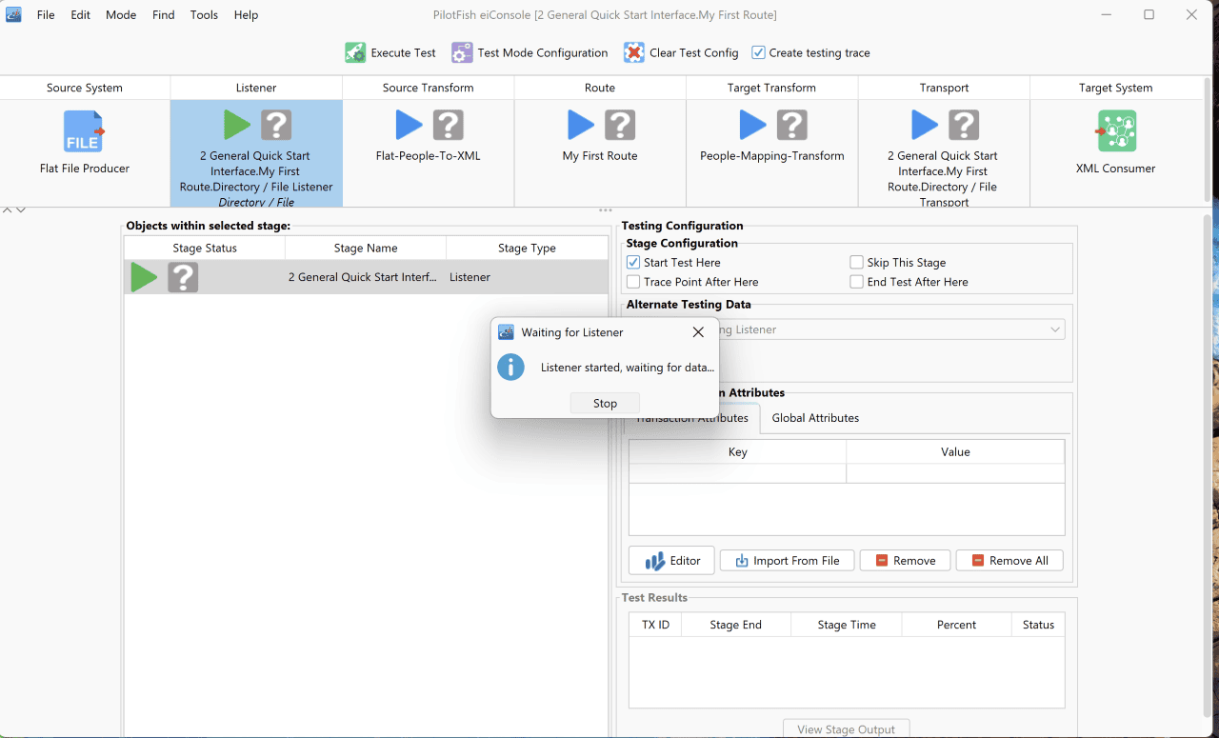Click blue play arrow for Flat-People-To-XML stage
This screenshot has height=738, width=1219.
click(x=410, y=125)
